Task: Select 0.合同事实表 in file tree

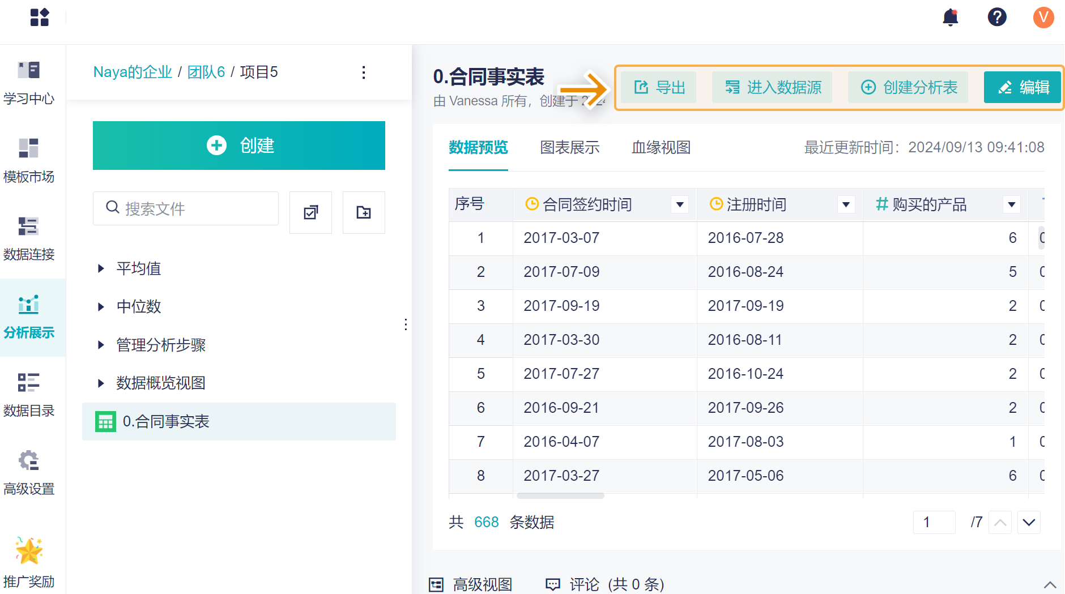Action: point(239,421)
